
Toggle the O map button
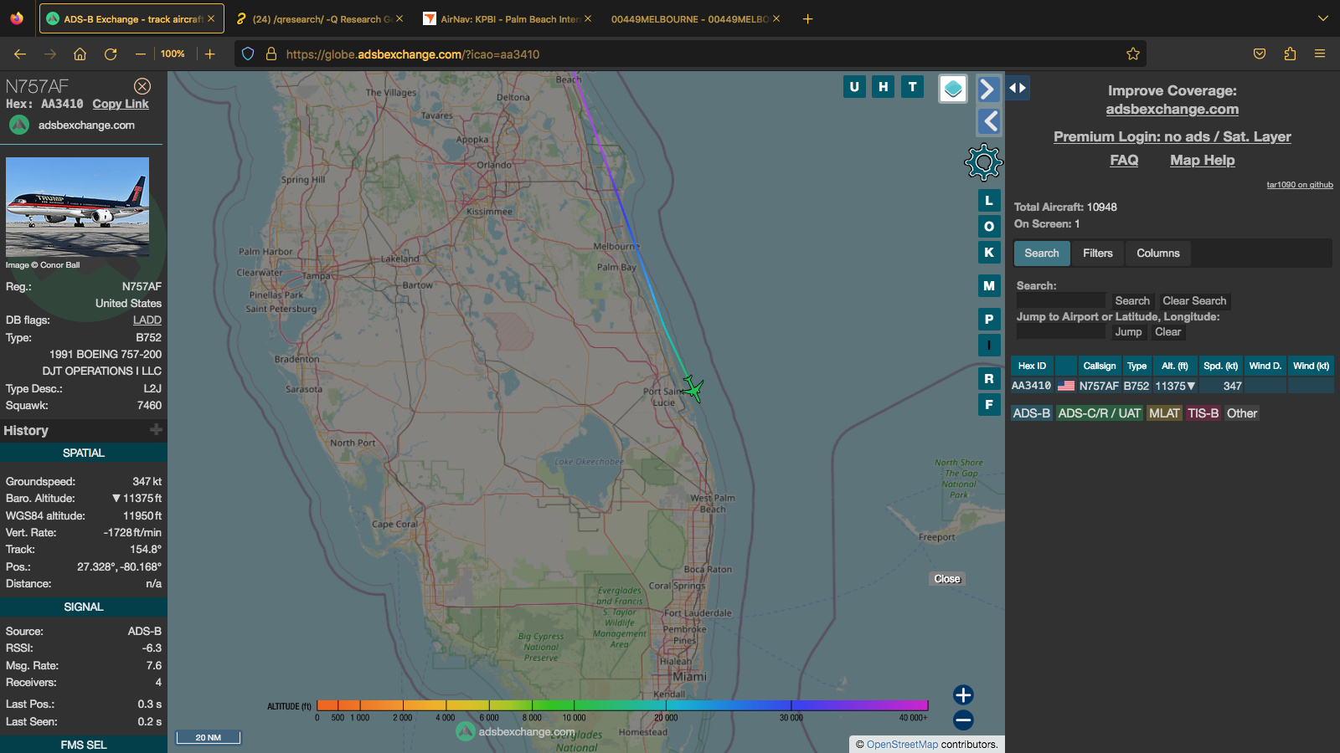(x=989, y=227)
